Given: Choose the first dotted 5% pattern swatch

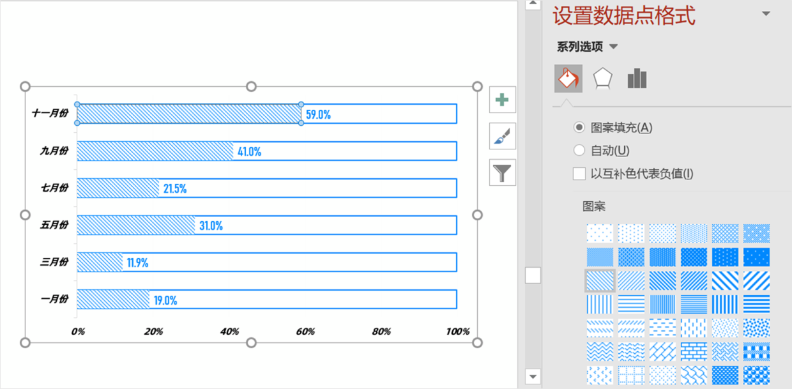Looking at the screenshot, I should coord(600,233).
